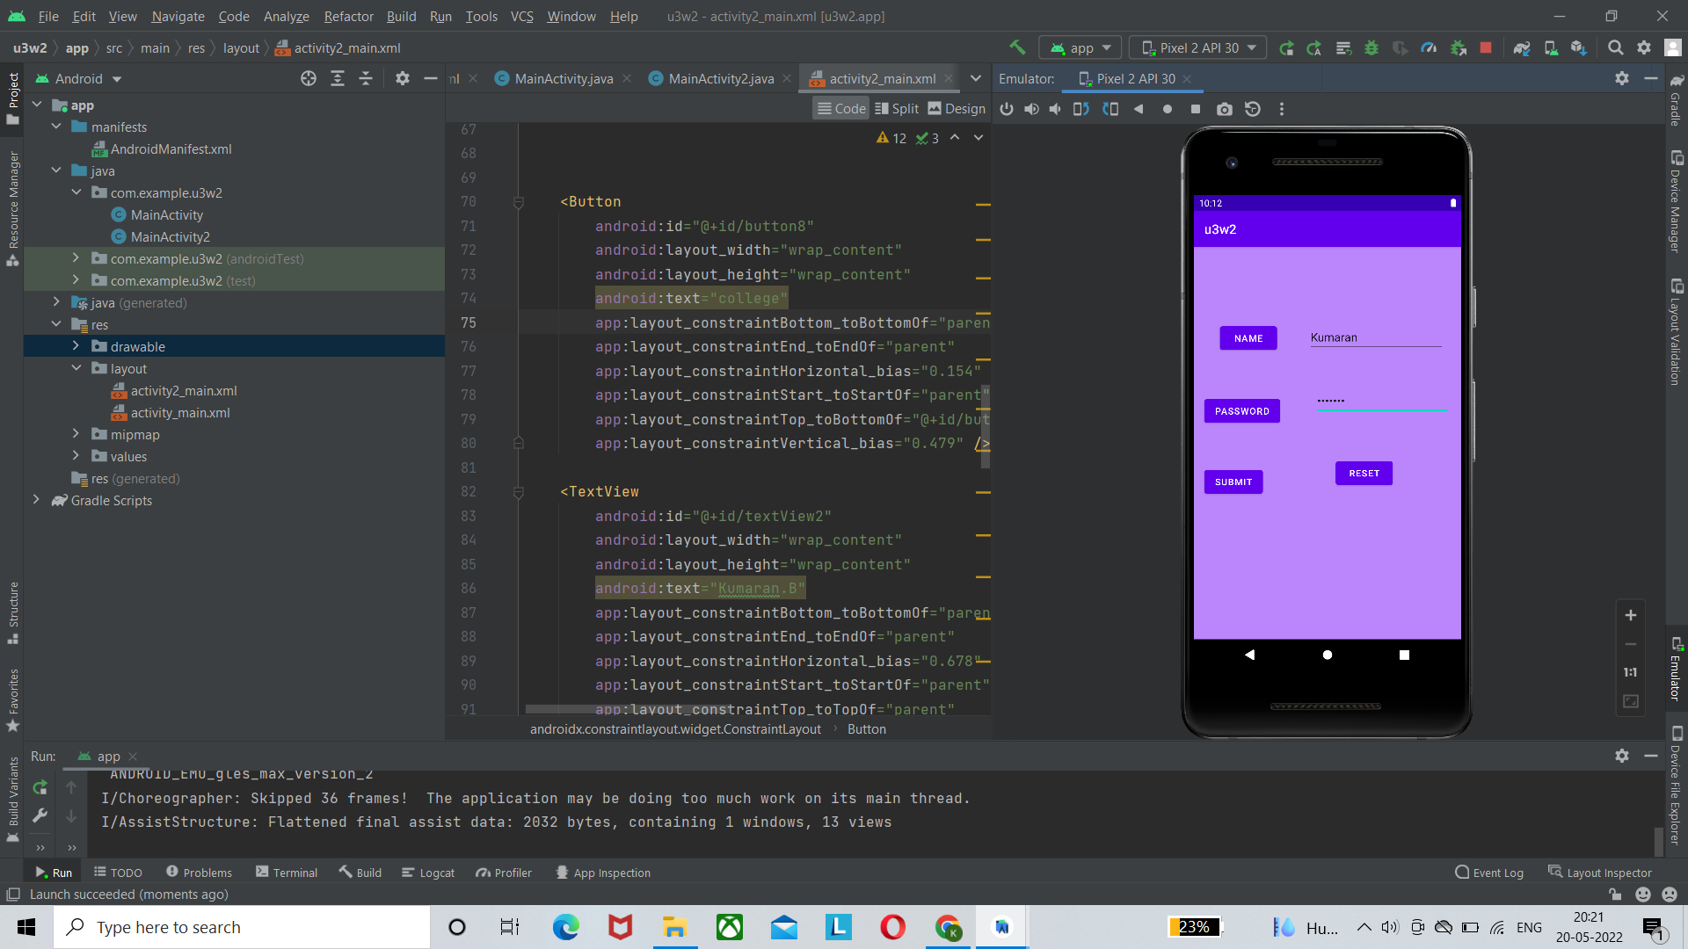Open the Refactor menu

[x=348, y=16]
